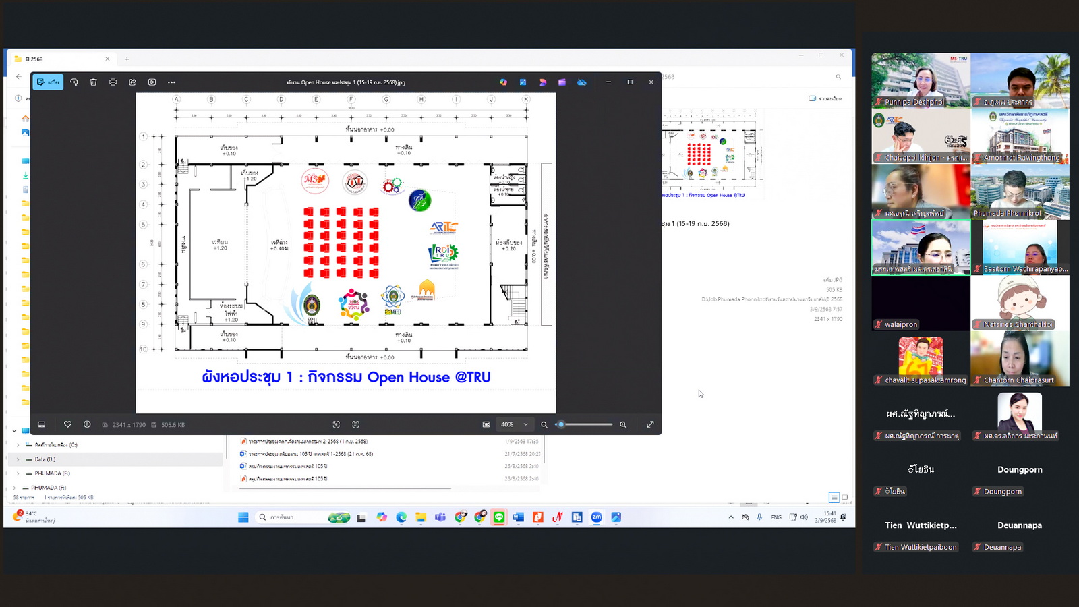Switch Explorer to large thumbnails view

[844, 498]
